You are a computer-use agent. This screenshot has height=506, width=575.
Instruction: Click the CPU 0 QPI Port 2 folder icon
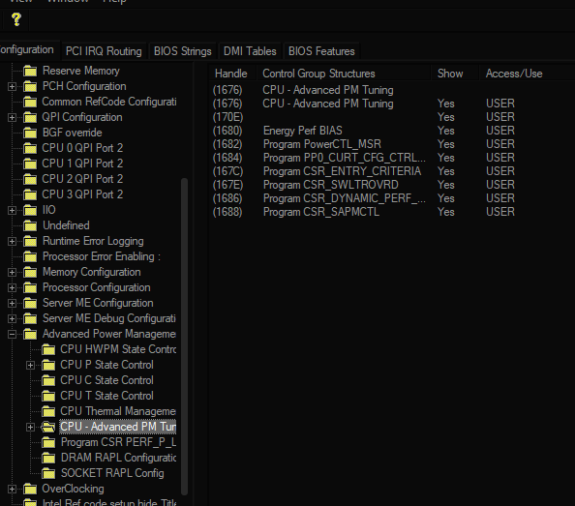[30, 148]
